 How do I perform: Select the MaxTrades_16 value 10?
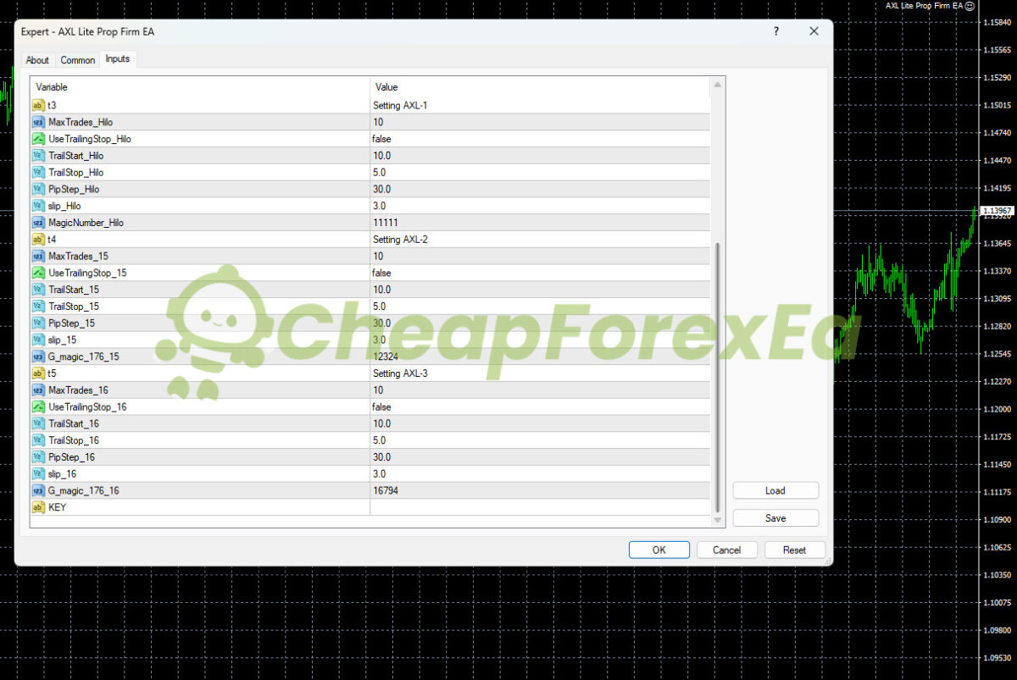[378, 390]
